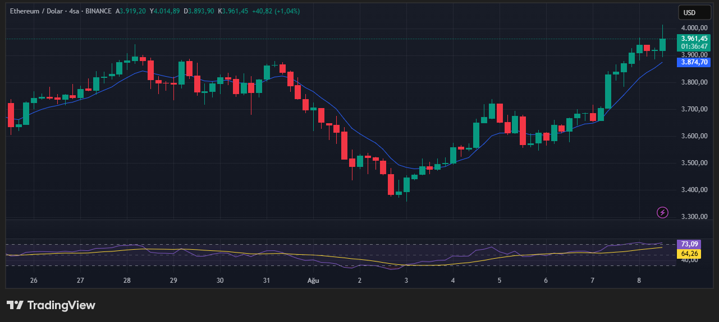Click the blue moving average label 3.874,70
The width and height of the screenshot is (719, 322).
click(x=694, y=62)
